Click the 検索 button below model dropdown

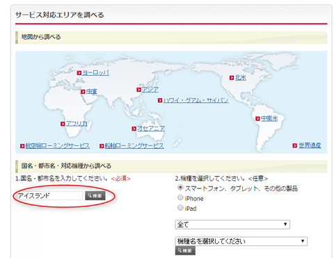tap(185, 250)
